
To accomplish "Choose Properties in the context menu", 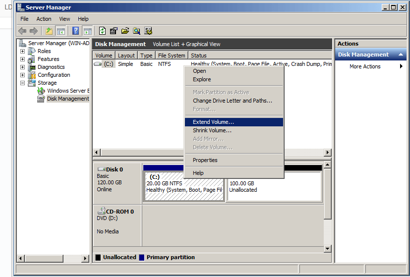I will pyautogui.click(x=234, y=160).
